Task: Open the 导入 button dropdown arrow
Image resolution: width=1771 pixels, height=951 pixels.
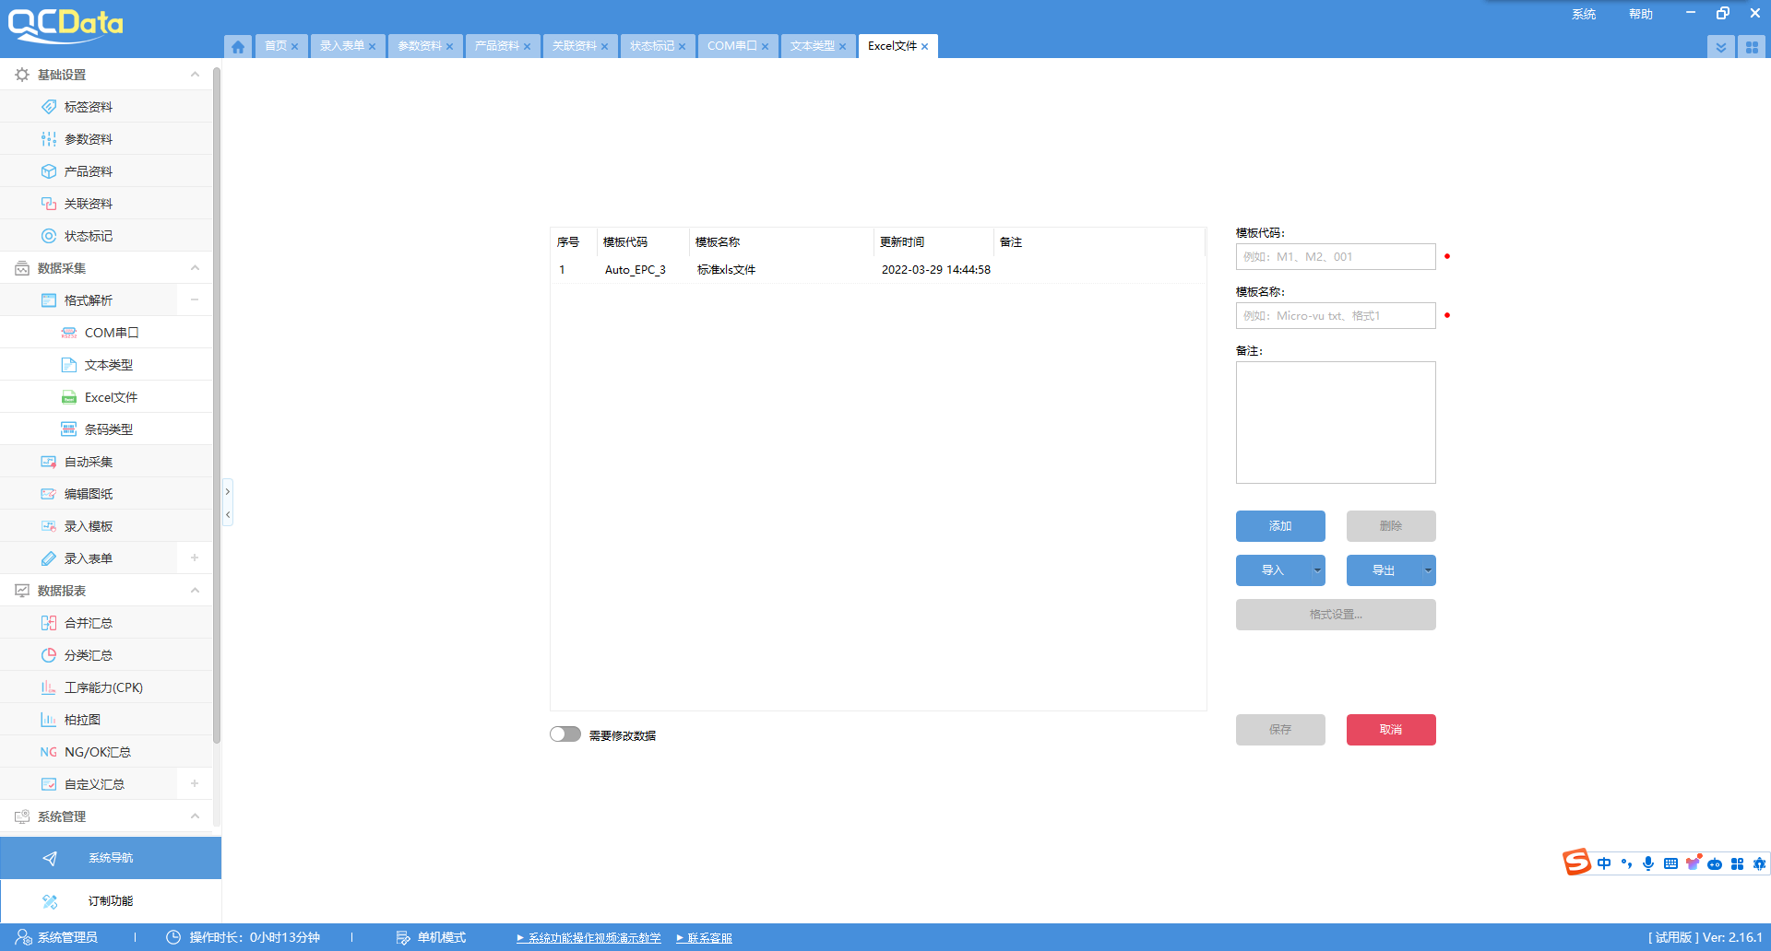Action: click(1317, 570)
